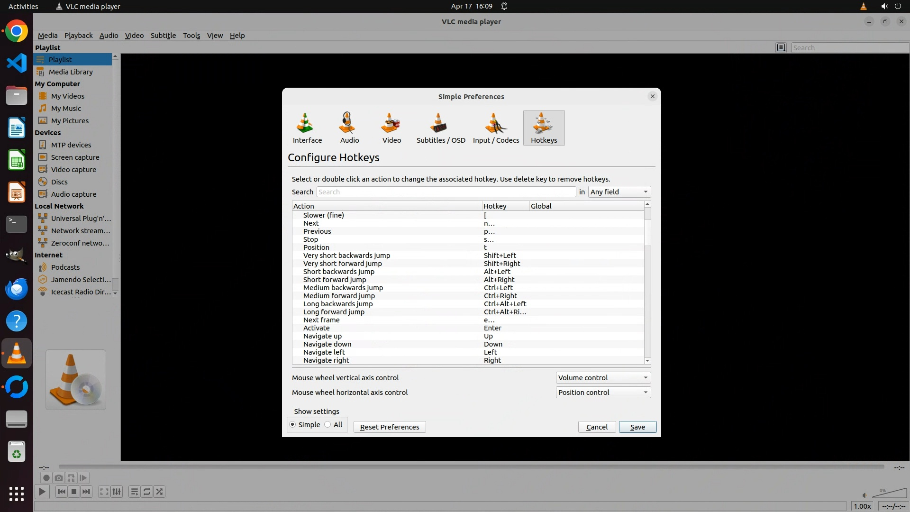Toggle loop playback mode button

pyautogui.click(x=147, y=492)
